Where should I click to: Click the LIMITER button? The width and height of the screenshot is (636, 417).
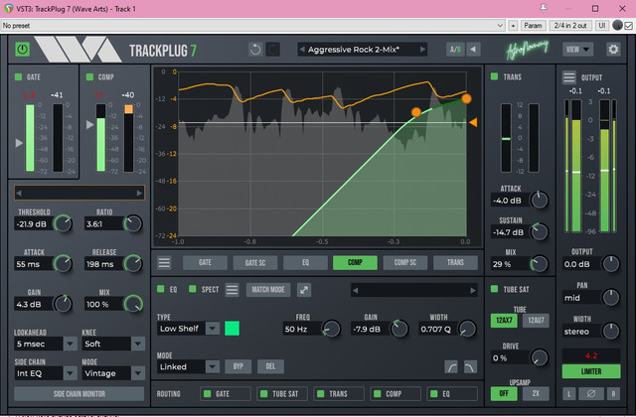coord(591,371)
